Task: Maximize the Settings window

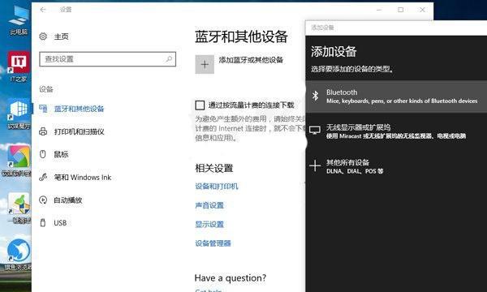Action: [x=401, y=10]
